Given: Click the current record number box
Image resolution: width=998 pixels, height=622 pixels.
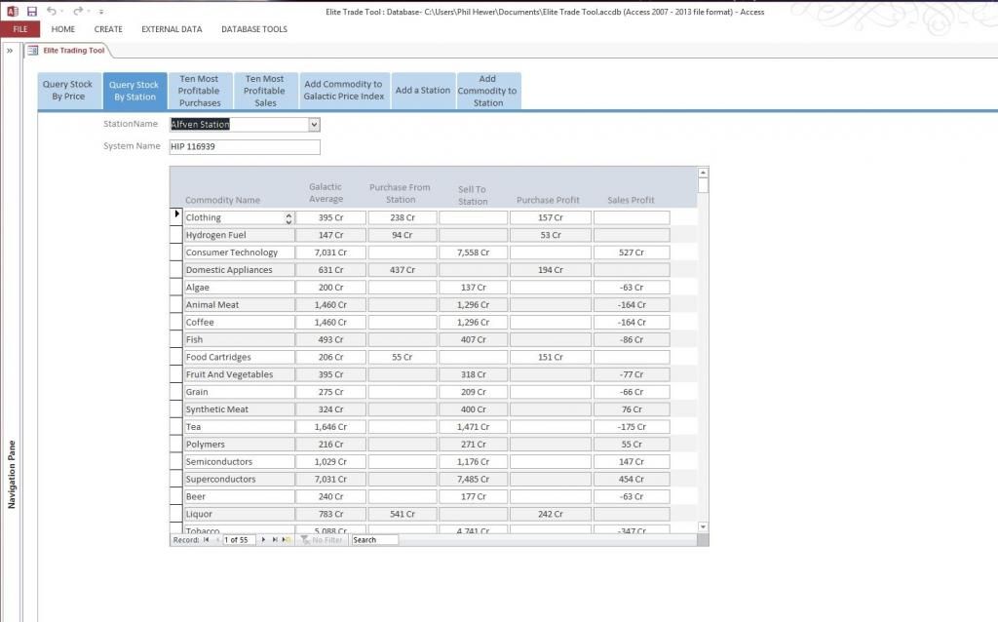Looking at the screenshot, I should pyautogui.click(x=239, y=540).
